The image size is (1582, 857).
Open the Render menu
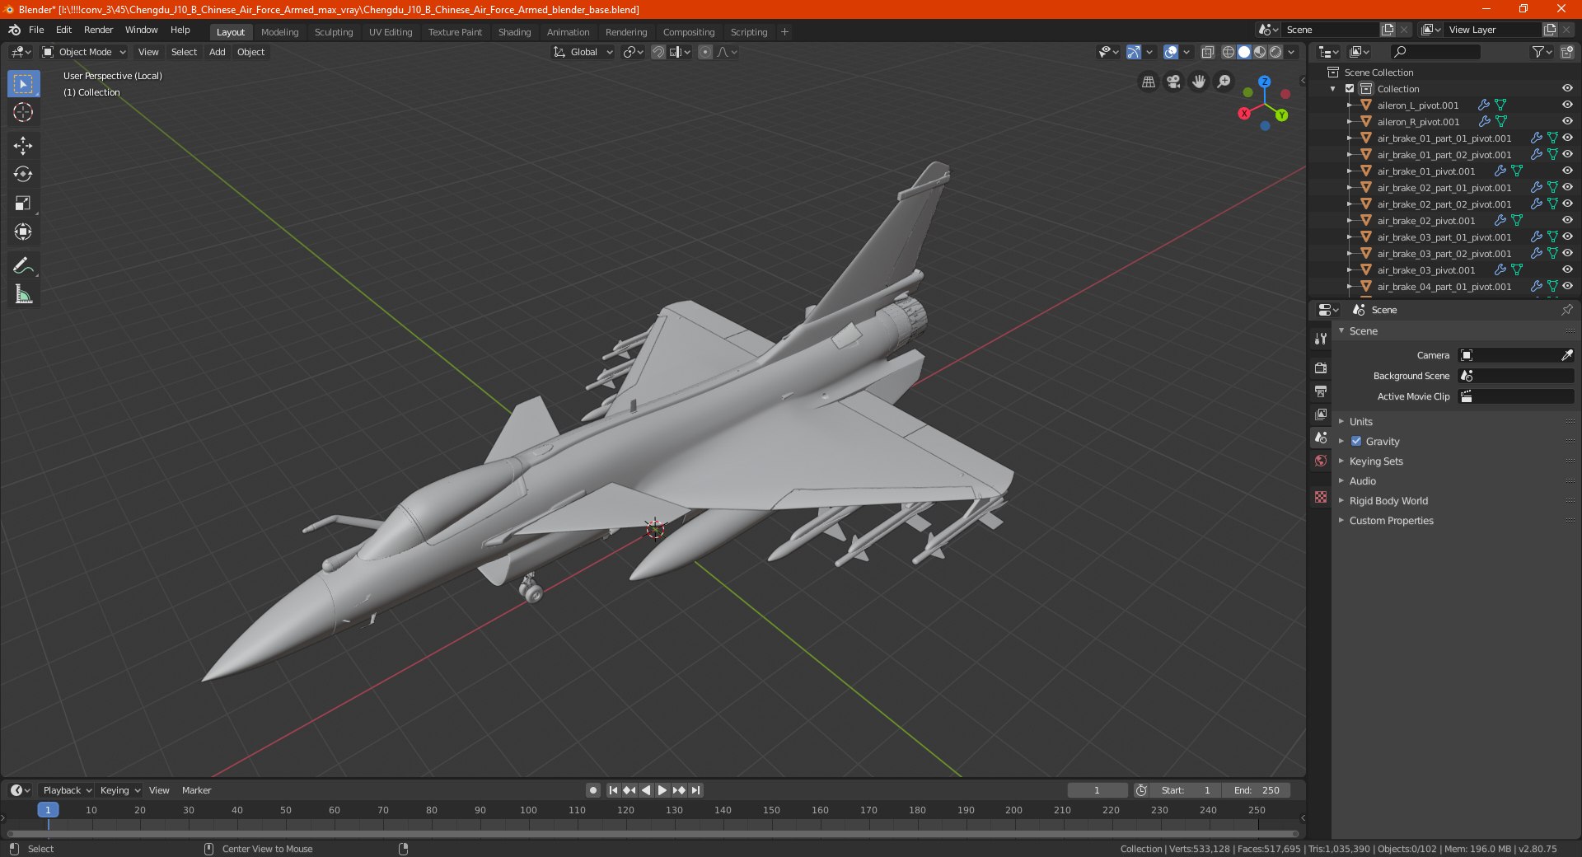click(x=98, y=30)
